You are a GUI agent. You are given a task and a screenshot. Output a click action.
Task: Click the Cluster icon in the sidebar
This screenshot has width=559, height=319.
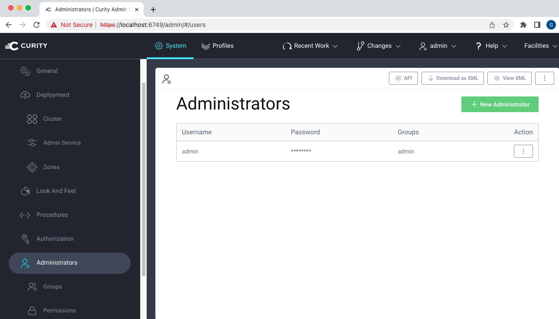click(x=31, y=119)
